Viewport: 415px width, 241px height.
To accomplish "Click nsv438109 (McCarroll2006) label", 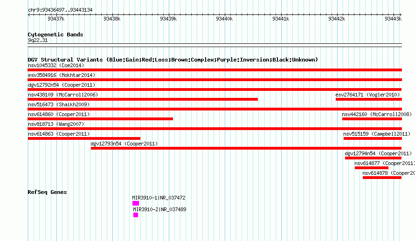I will click(x=63, y=95).
